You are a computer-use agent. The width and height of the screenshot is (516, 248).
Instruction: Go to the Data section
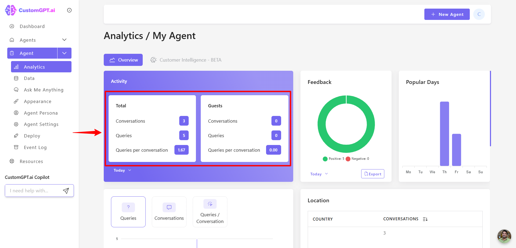click(29, 78)
